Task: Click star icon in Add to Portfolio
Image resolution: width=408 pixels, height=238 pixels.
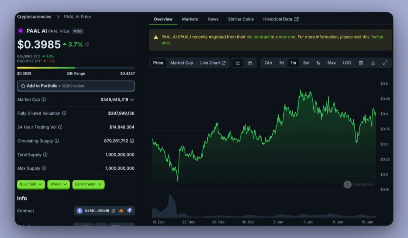Action: pyautogui.click(x=23, y=86)
